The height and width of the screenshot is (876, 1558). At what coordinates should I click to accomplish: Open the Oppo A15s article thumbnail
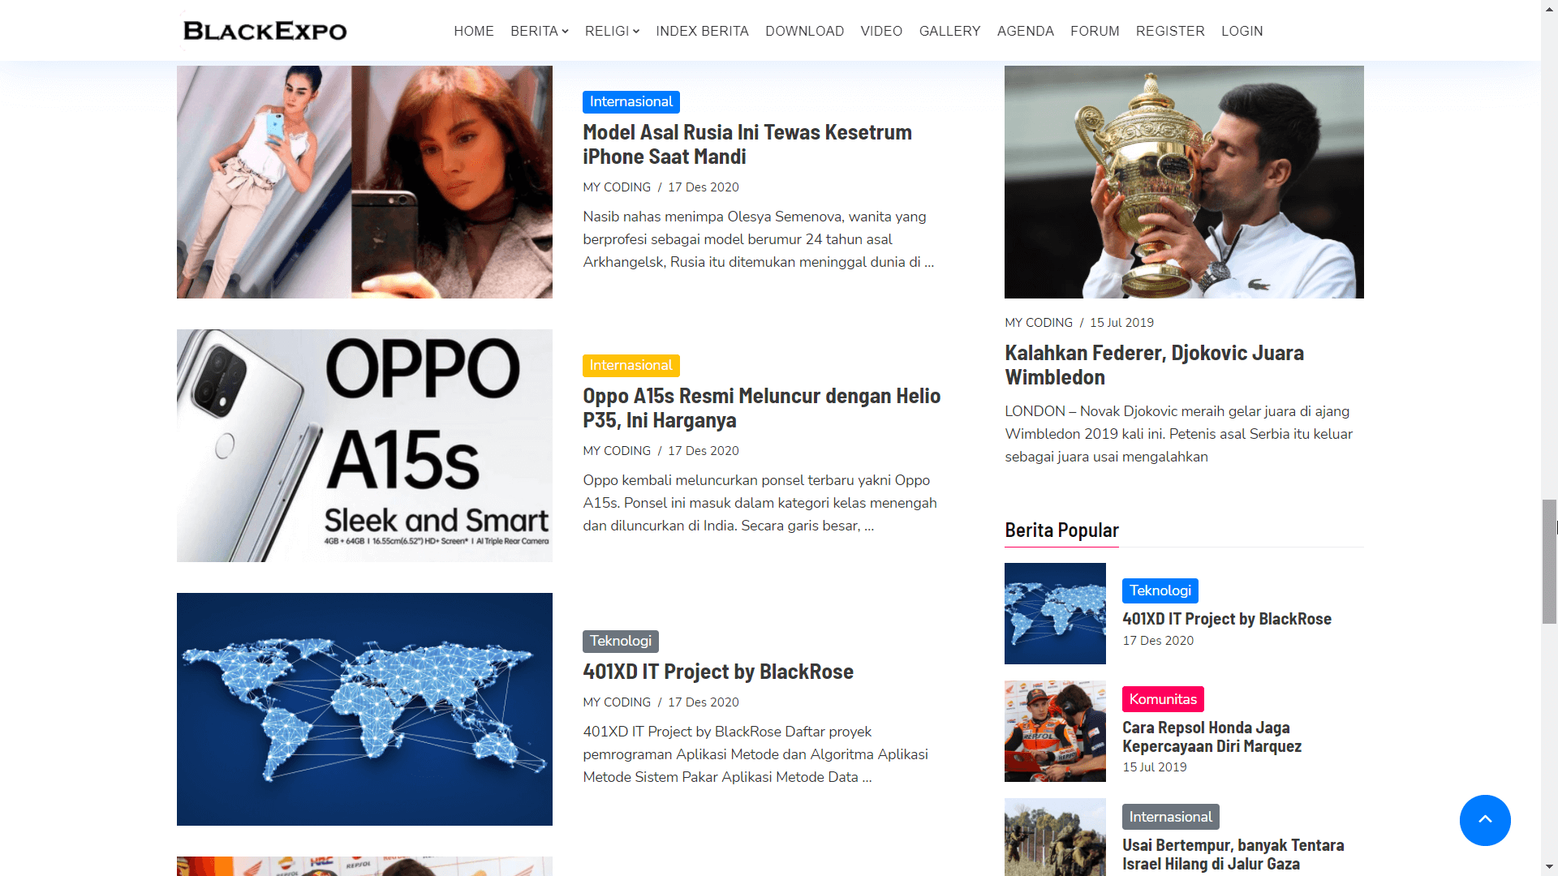[x=364, y=444]
